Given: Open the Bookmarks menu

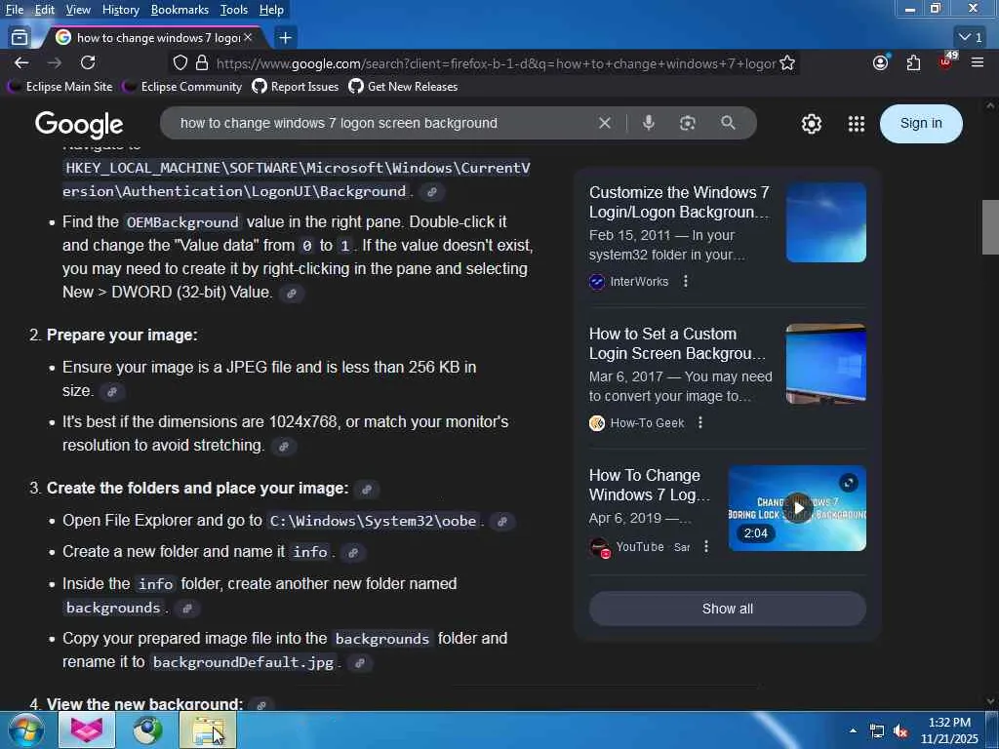Looking at the screenshot, I should pyautogui.click(x=180, y=10).
